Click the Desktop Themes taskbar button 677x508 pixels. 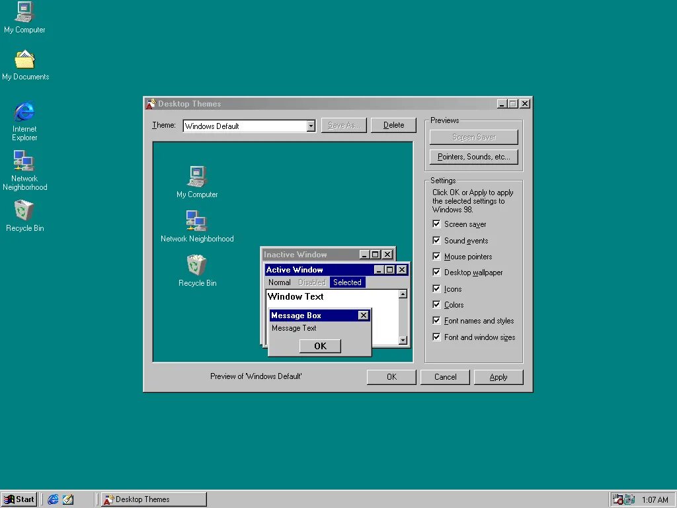154,499
